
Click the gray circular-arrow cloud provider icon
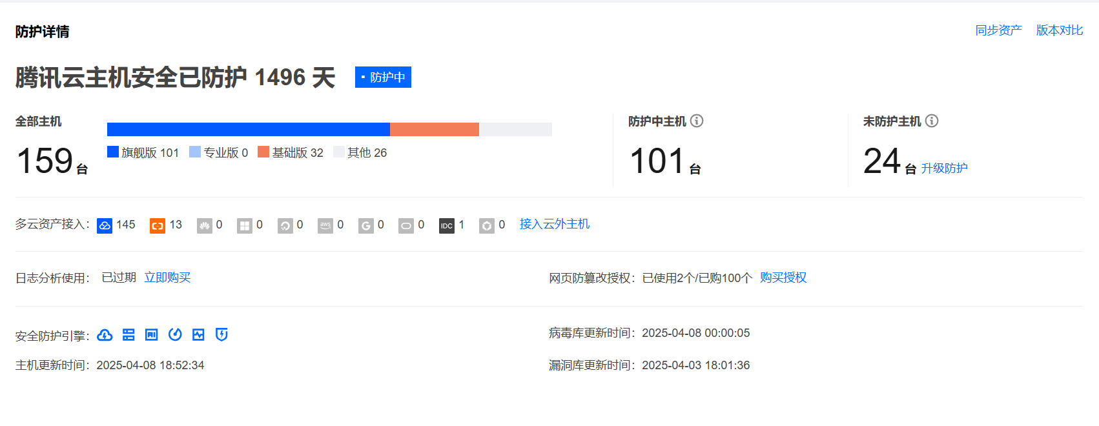pyautogui.click(x=285, y=225)
